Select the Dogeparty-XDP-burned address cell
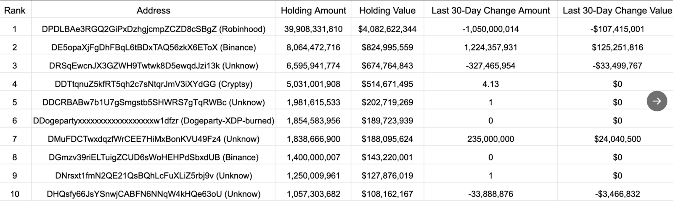 click(154, 121)
